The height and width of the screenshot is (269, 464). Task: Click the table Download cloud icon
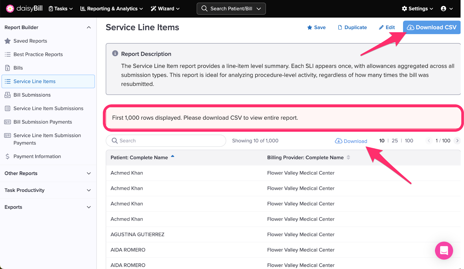338,141
